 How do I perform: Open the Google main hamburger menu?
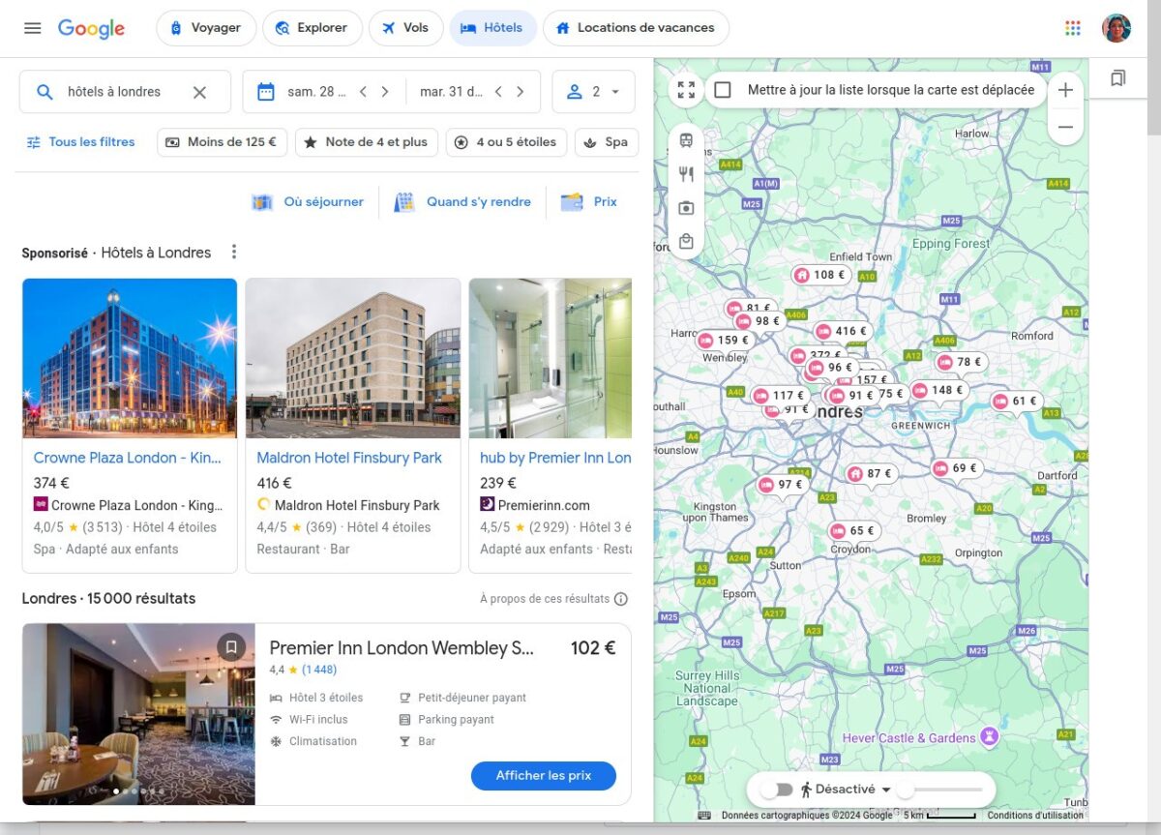tap(33, 28)
